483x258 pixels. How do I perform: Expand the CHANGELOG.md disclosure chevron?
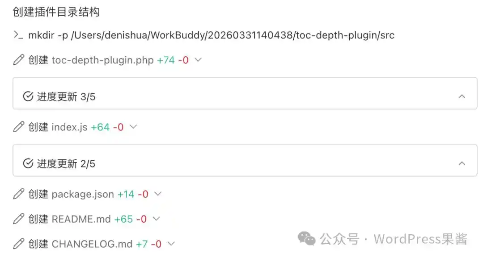[171, 245]
